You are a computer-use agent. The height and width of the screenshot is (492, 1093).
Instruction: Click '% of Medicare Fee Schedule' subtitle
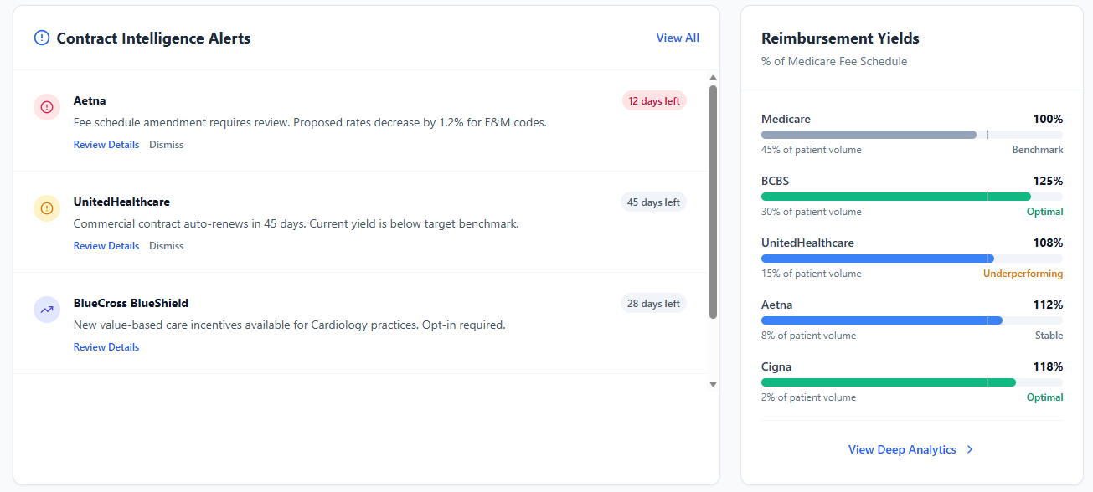click(834, 61)
